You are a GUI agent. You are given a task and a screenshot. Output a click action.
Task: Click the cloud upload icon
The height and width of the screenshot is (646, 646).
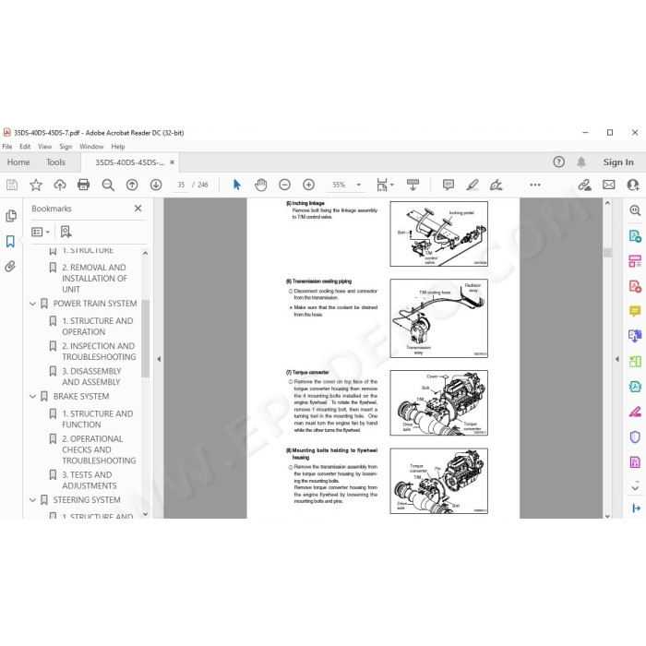(60, 185)
